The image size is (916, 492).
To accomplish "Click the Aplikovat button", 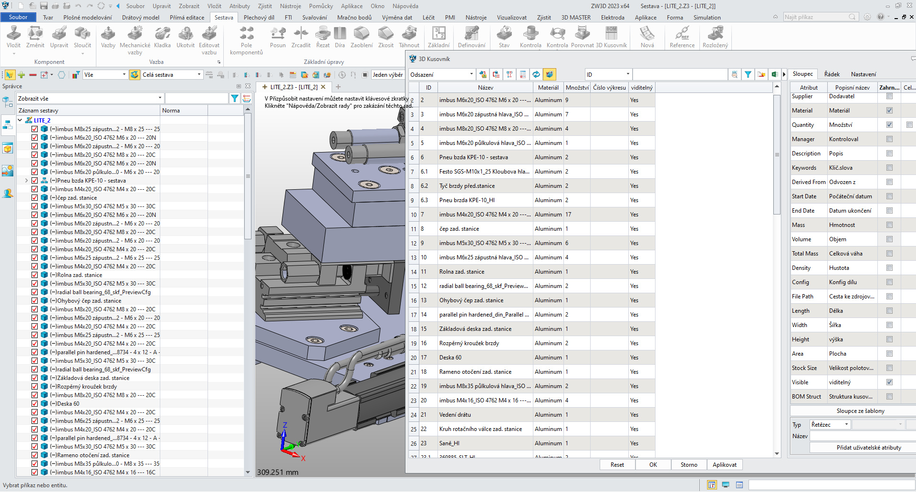I will (x=724, y=464).
